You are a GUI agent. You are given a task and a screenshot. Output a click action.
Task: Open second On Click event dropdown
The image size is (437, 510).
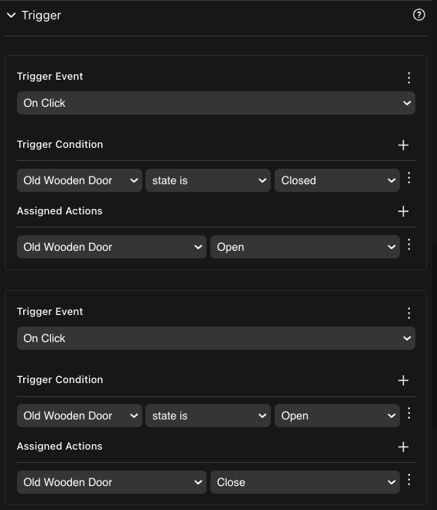216,338
